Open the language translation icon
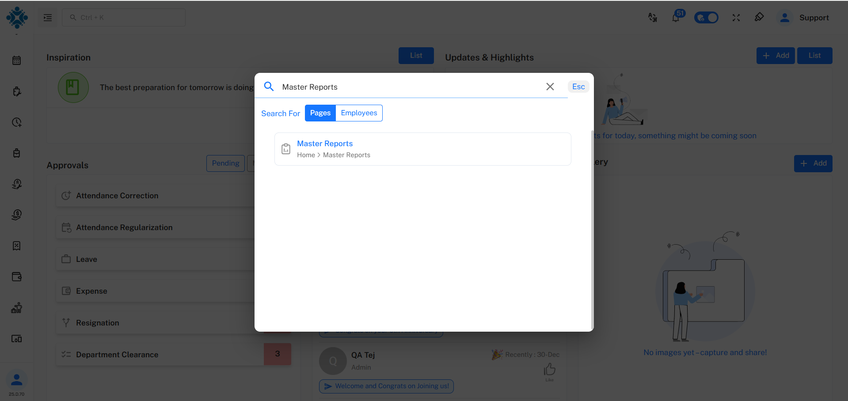 tap(653, 18)
